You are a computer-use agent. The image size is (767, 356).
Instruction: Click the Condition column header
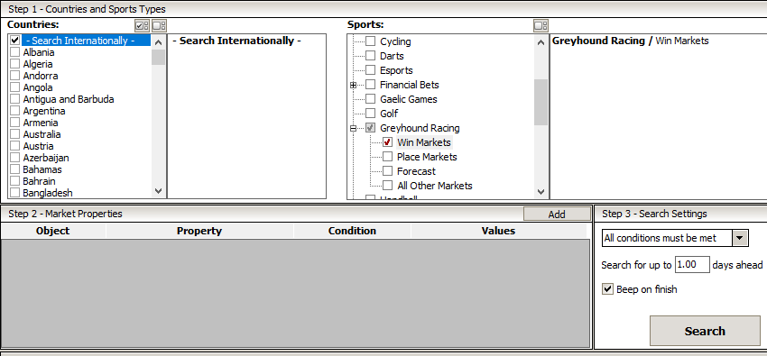click(352, 231)
